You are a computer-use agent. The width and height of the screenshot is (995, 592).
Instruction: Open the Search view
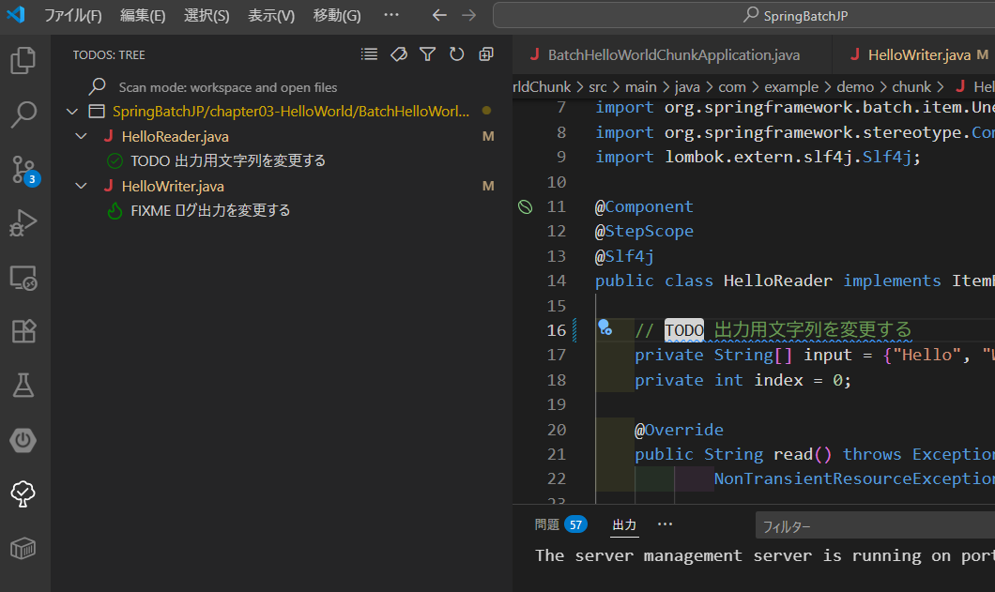pyautogui.click(x=23, y=114)
